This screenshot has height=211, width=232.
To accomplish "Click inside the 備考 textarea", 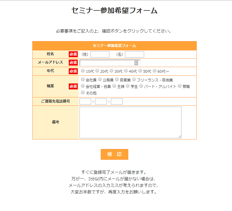I will [x=130, y=122].
